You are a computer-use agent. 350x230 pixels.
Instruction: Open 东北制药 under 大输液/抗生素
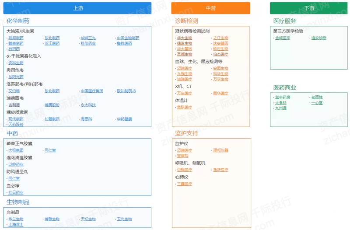pos(52,38)
